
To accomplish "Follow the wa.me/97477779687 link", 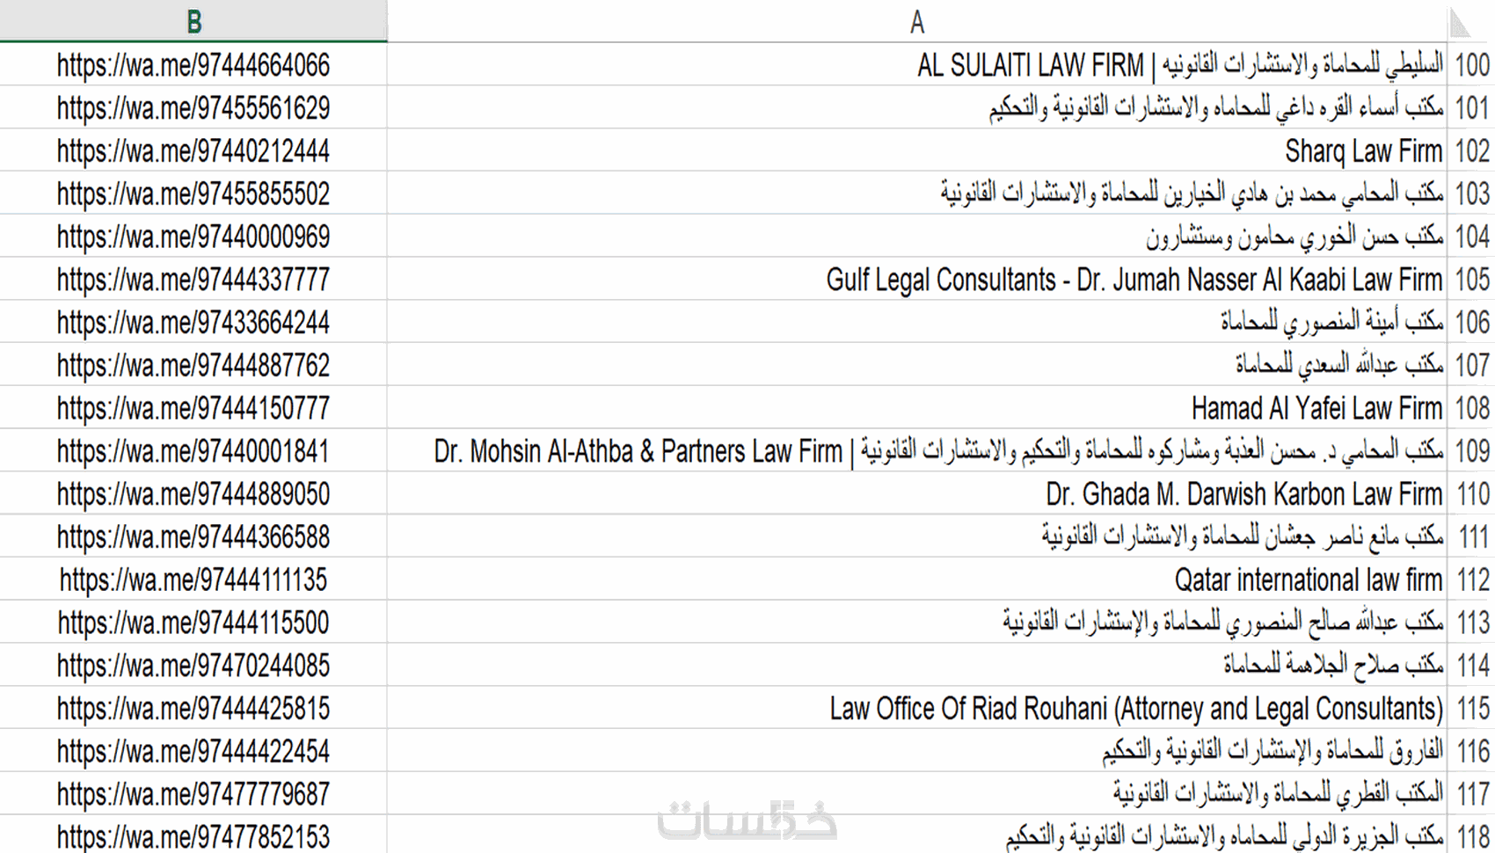I will click(193, 794).
